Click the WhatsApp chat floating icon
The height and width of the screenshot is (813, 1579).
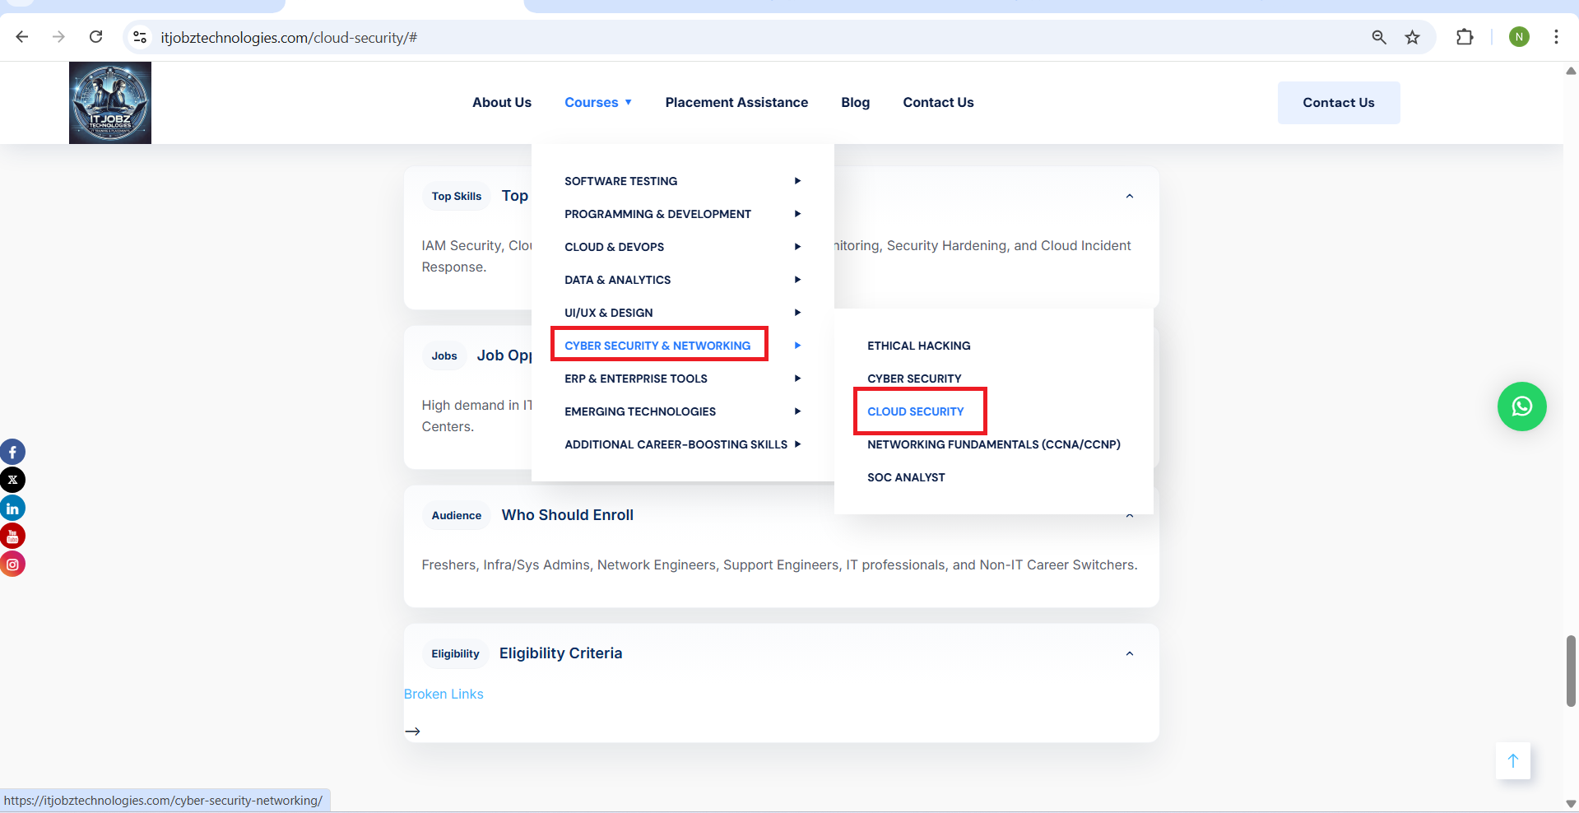(1521, 406)
